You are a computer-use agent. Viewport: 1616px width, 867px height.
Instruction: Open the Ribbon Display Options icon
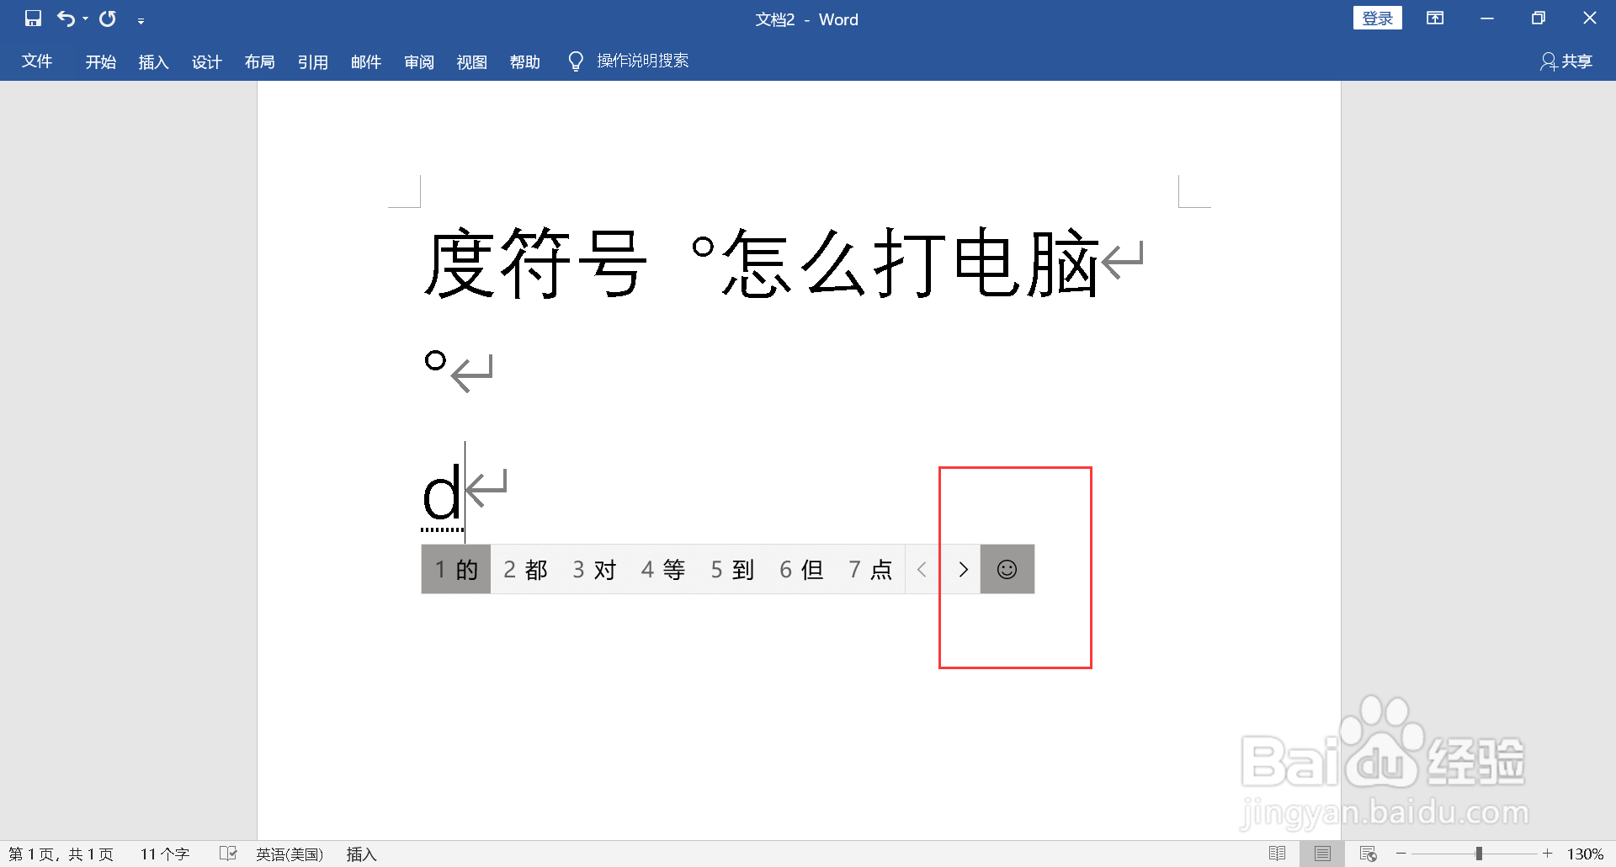click(1435, 19)
